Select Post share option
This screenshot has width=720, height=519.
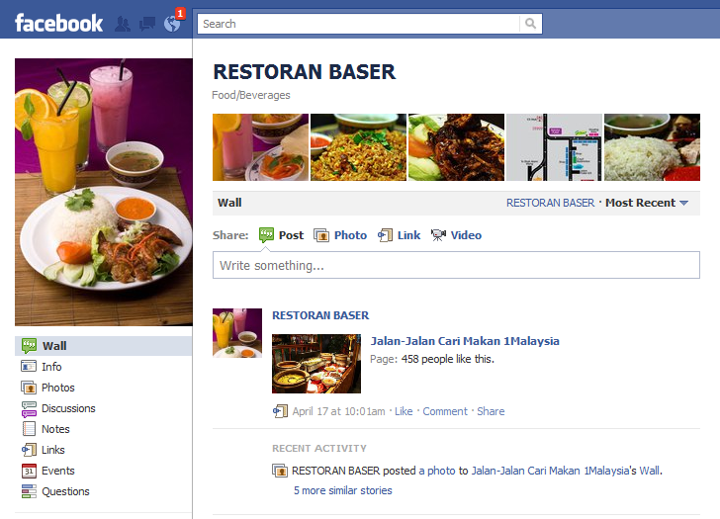pos(291,235)
